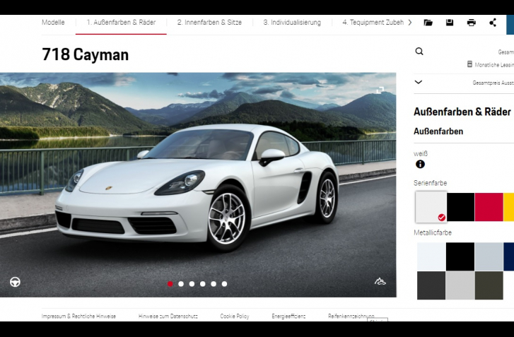
Task: Open the Energieeffizienz footer link
Action: click(288, 316)
